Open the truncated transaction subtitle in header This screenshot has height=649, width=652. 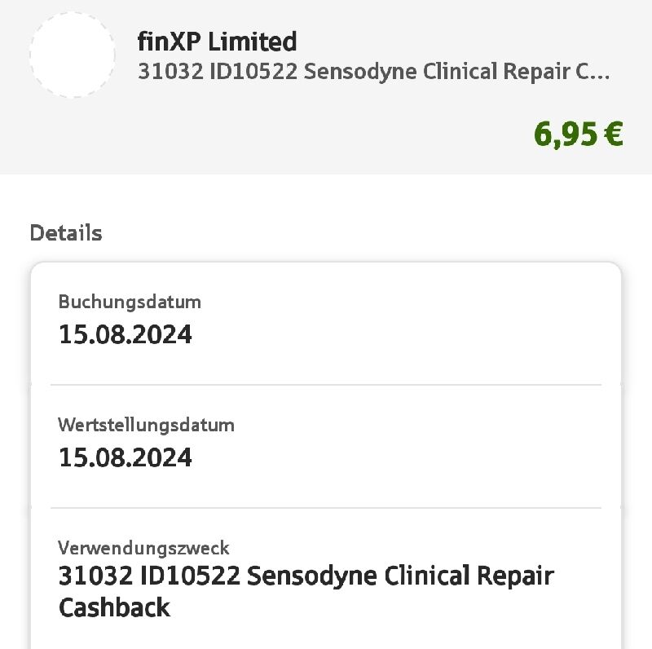[374, 72]
